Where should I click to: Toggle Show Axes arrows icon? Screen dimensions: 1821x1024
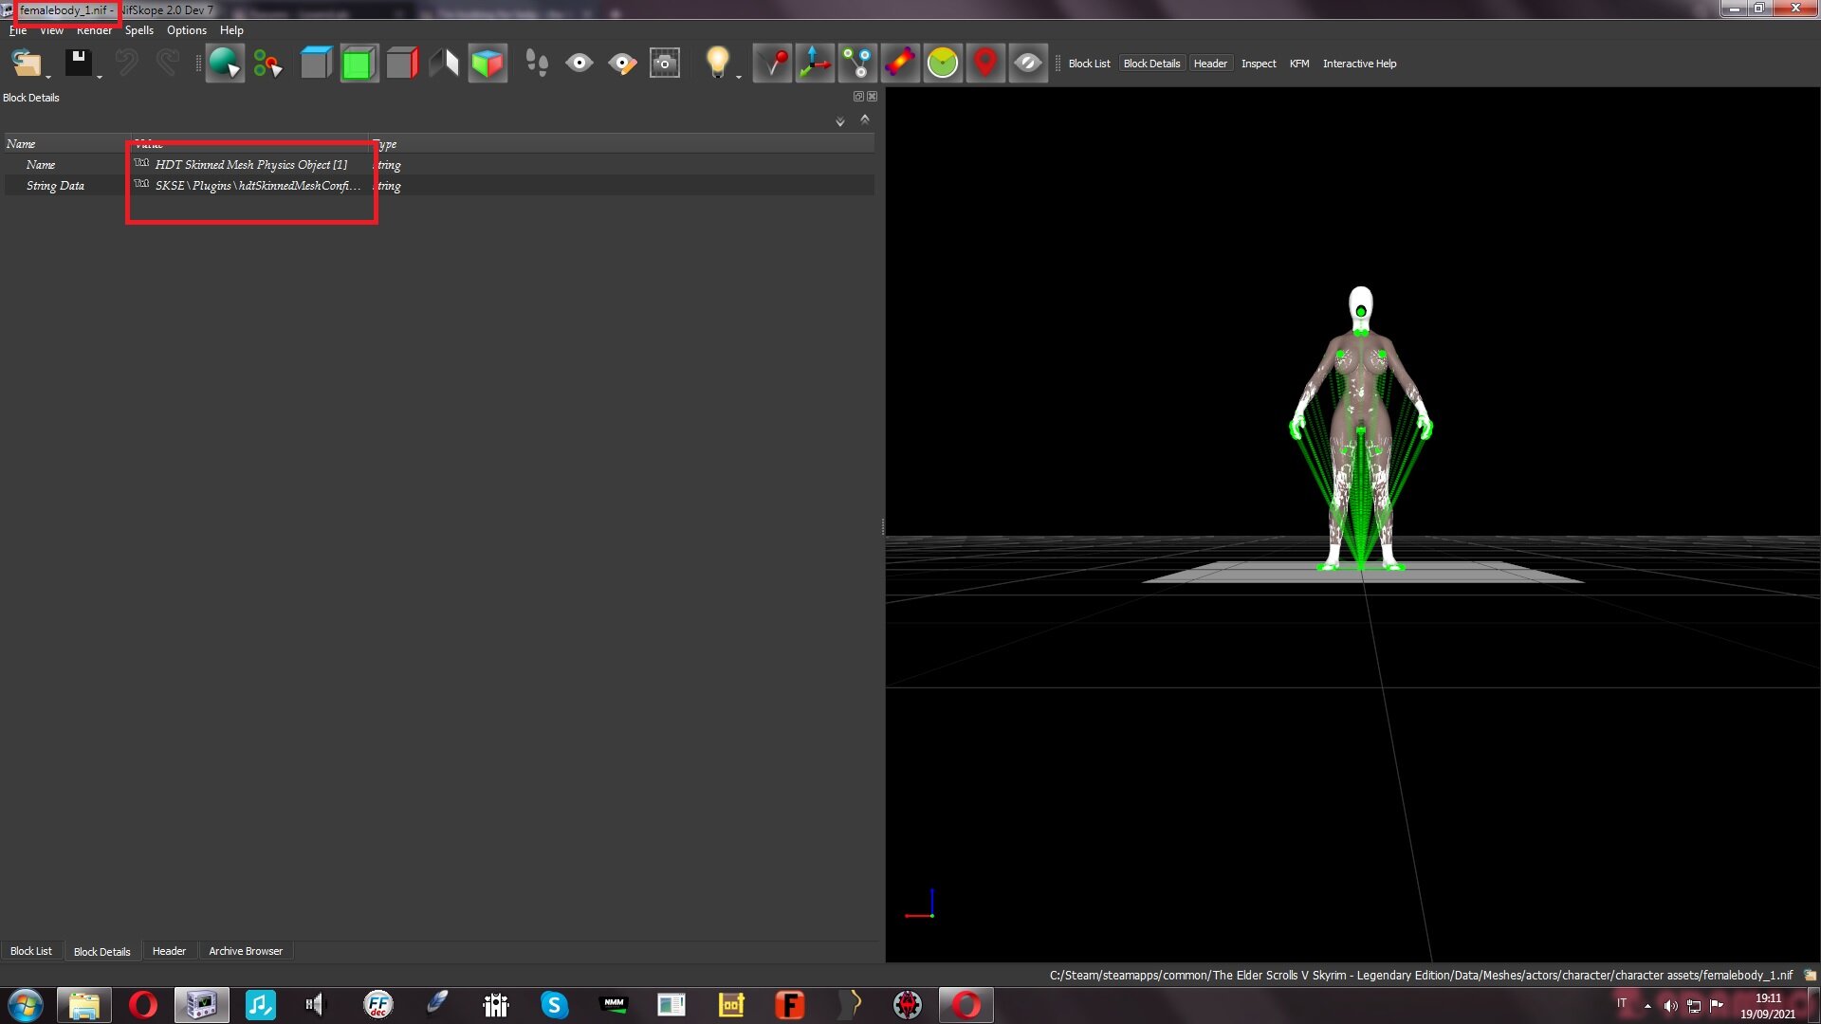point(815,64)
